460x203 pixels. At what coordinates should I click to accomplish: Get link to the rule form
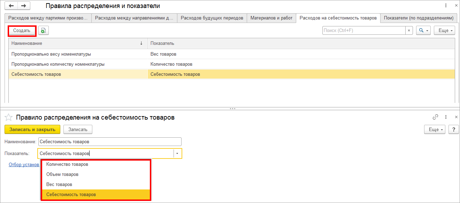(435, 117)
